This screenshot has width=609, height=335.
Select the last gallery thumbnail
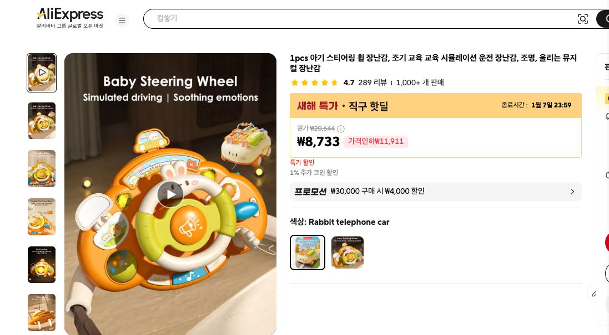point(42,312)
